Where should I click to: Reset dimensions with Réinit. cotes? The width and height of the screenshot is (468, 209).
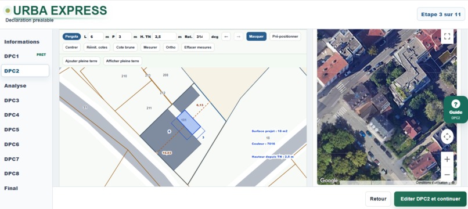97,47
